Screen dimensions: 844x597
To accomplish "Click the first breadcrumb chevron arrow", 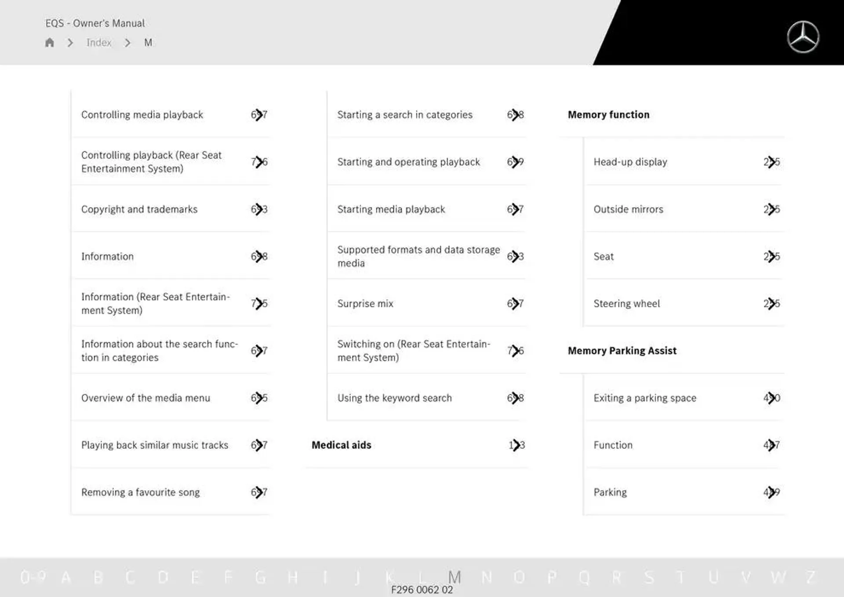I will pos(71,43).
